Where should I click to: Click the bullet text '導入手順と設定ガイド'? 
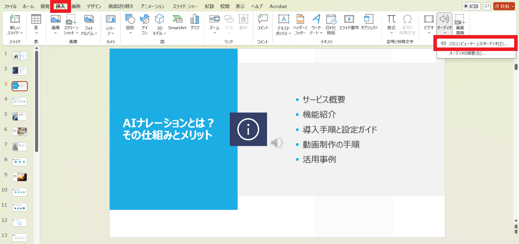340,130
